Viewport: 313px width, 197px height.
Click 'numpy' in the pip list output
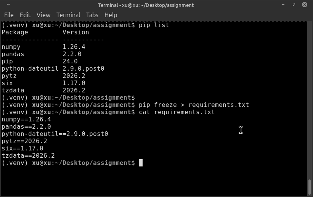pyautogui.click(x=11, y=47)
